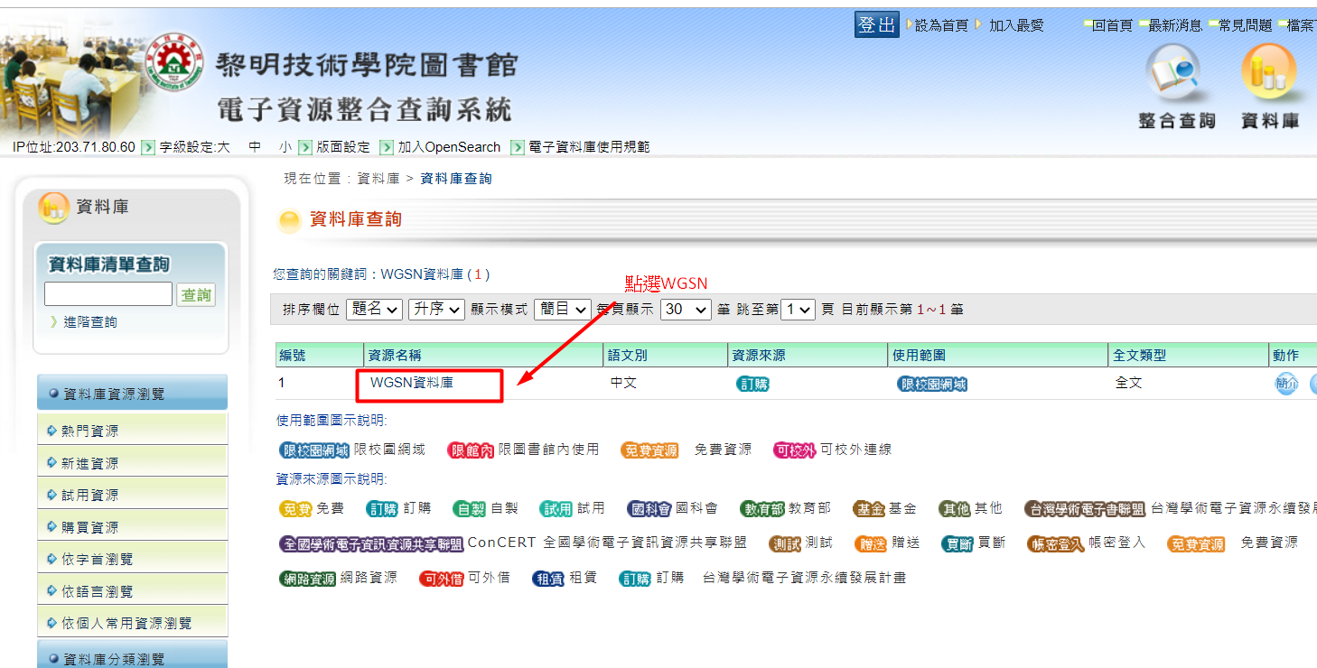
Task: Click the 可外借 legend badge
Action: coord(441,579)
